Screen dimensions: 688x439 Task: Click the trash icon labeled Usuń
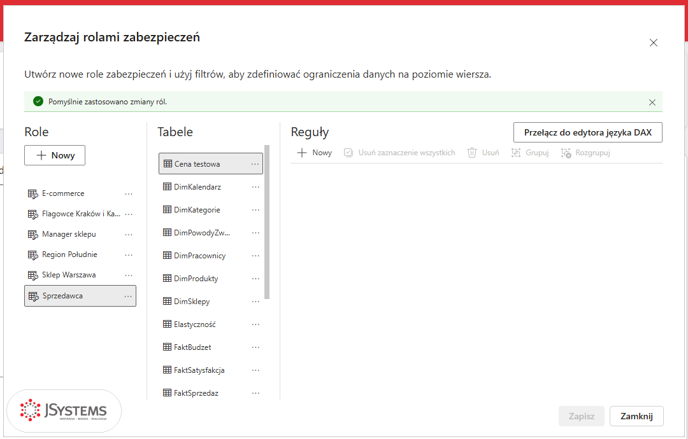[472, 153]
